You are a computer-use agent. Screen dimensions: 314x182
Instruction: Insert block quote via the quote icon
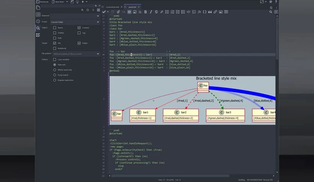(210, 12)
